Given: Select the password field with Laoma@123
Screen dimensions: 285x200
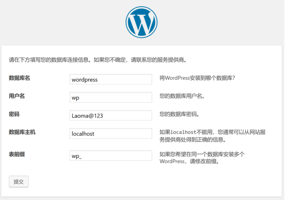Looking at the screenshot, I should tap(111, 115).
